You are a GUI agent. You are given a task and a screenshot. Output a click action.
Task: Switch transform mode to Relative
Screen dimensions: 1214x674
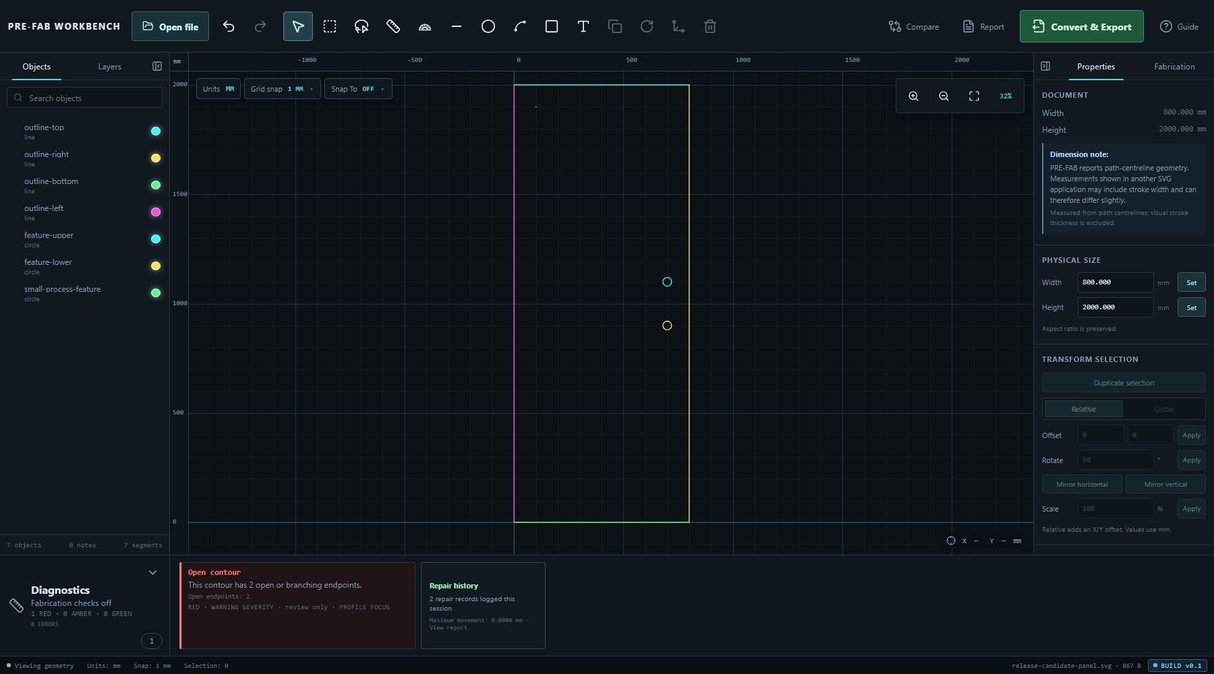click(1084, 409)
